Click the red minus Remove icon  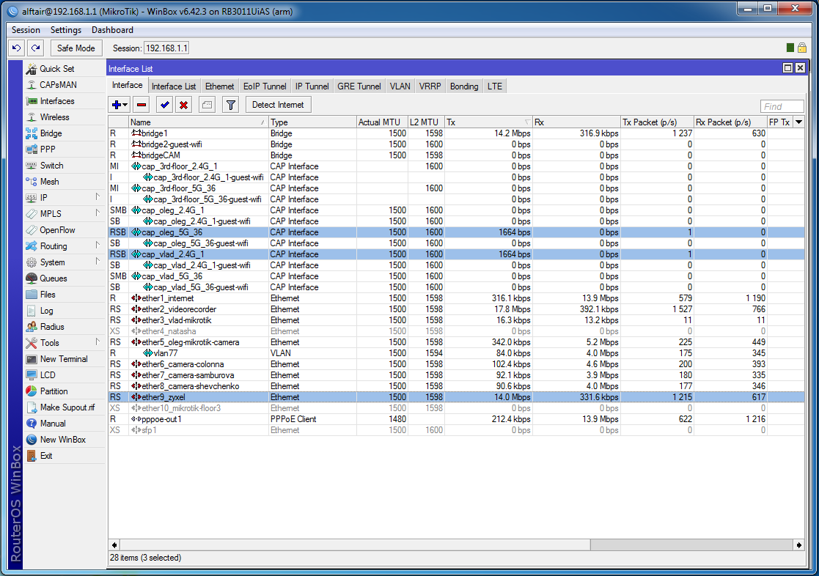[142, 105]
